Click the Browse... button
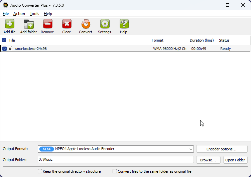This screenshot has height=177, width=251. click(208, 160)
